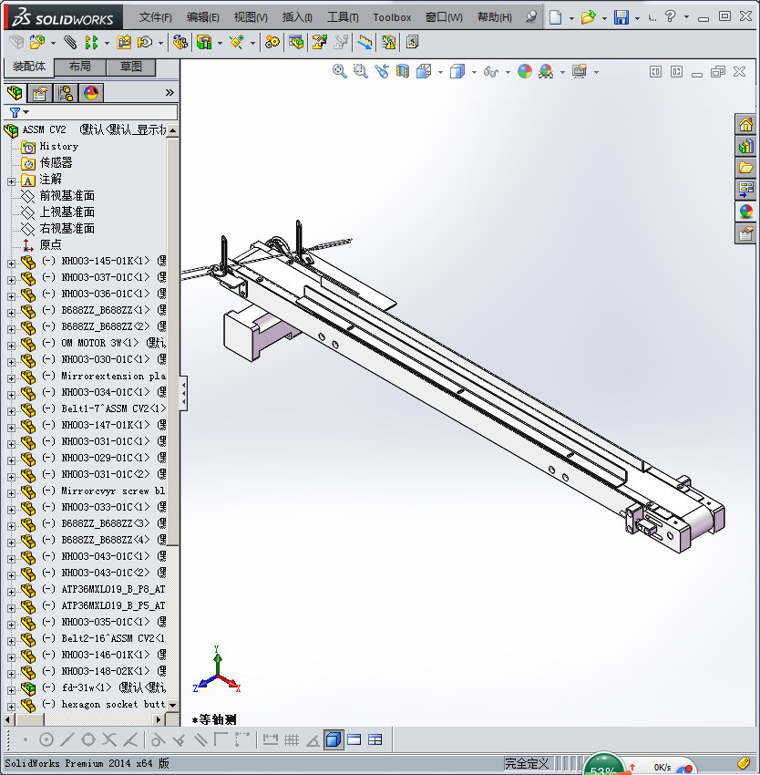
Task: Open the Save dropdown arrow
Action: [637, 18]
